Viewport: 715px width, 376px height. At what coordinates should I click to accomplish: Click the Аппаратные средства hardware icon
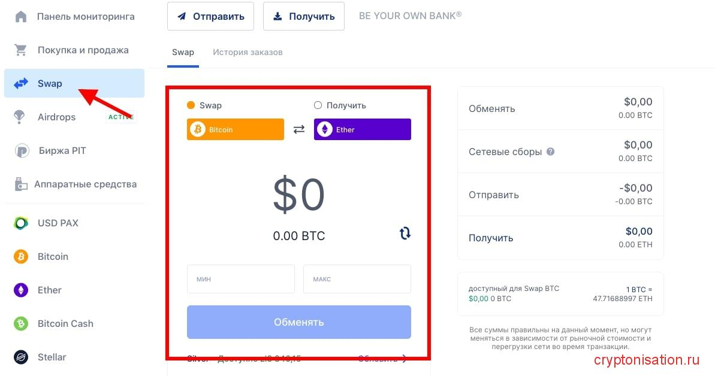point(21,184)
